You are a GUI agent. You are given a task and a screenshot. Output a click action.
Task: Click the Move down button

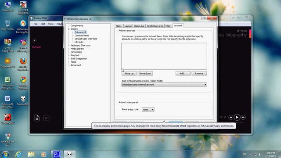tap(145, 73)
